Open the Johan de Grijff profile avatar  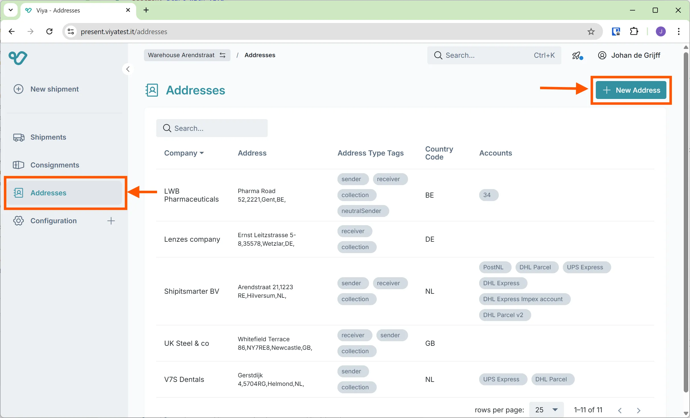tap(602, 55)
